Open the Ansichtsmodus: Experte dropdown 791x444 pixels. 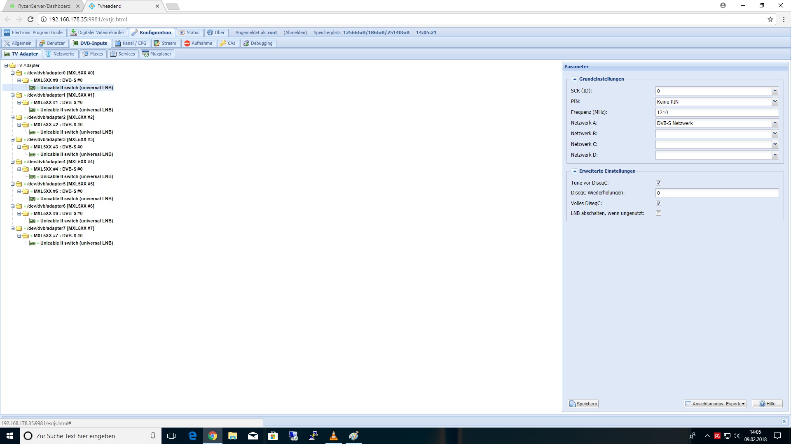coord(715,404)
